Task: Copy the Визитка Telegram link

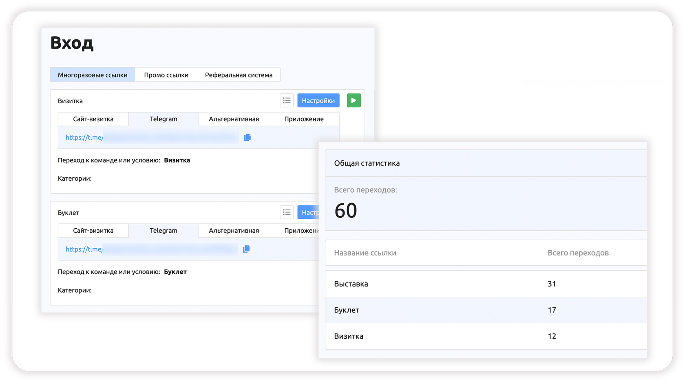Action: pyautogui.click(x=247, y=138)
